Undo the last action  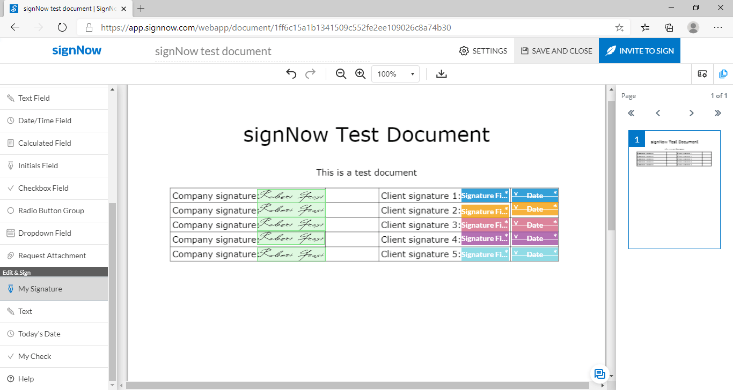point(291,74)
